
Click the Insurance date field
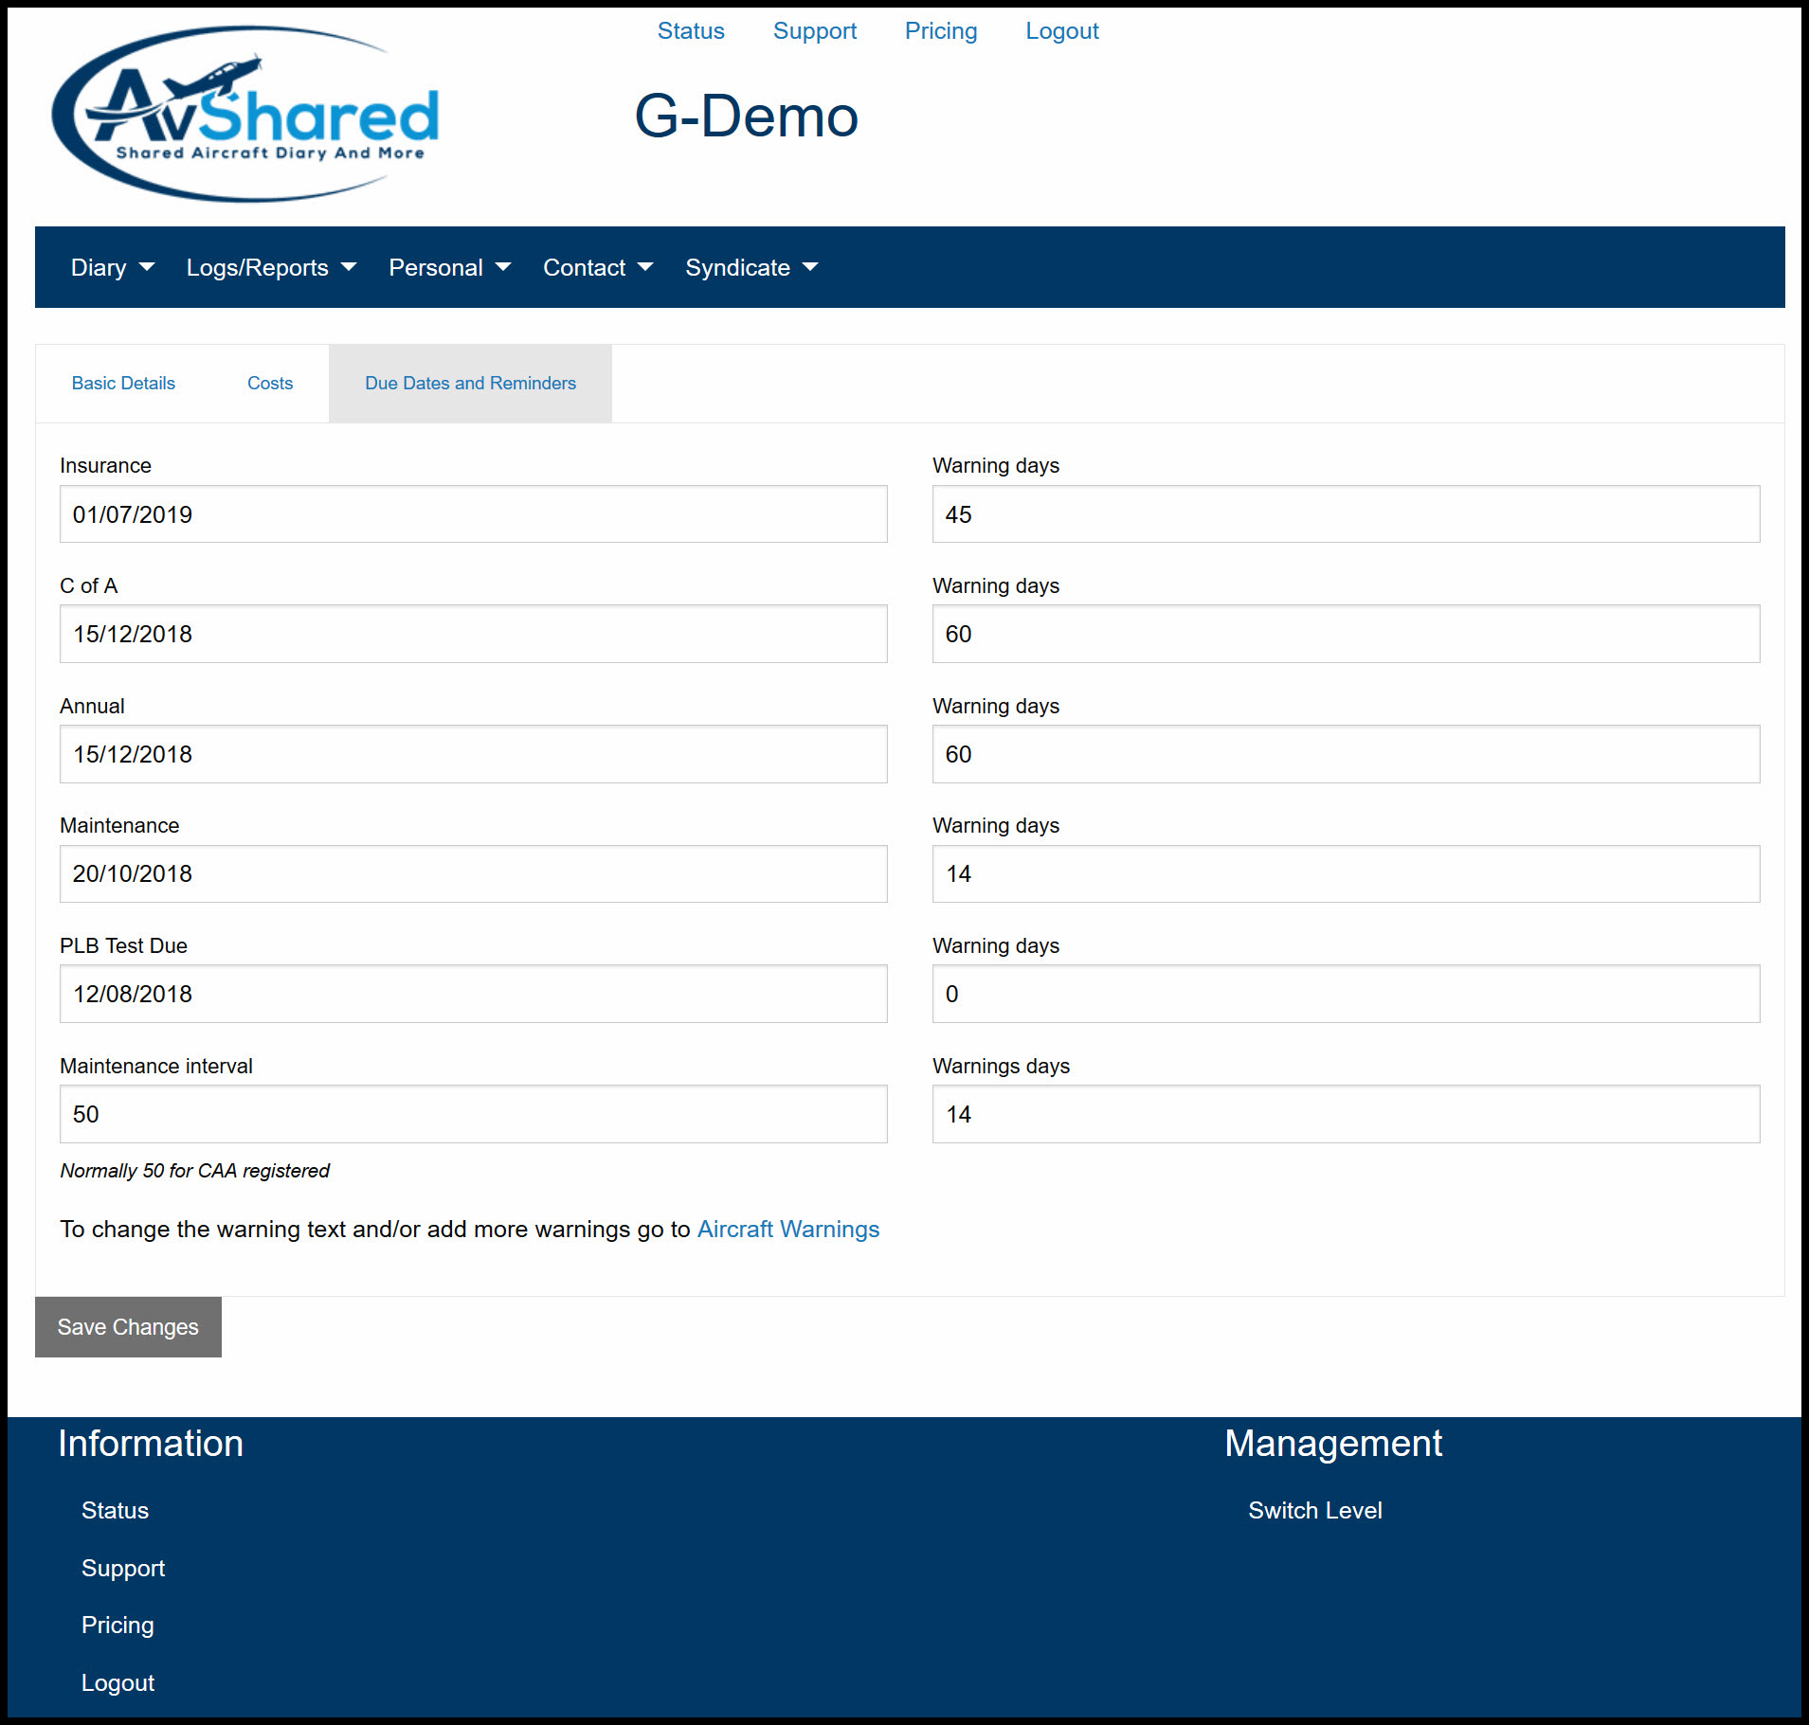pos(473,514)
